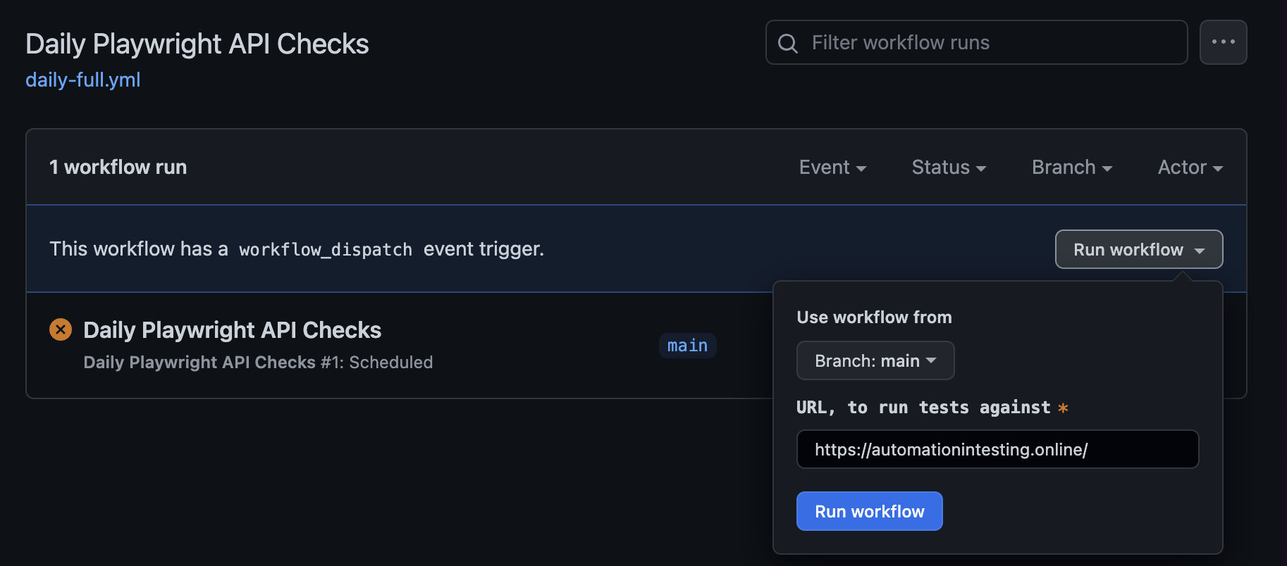The width and height of the screenshot is (1287, 566).
Task: Focus the Filter workflow runs field
Action: coord(977,42)
